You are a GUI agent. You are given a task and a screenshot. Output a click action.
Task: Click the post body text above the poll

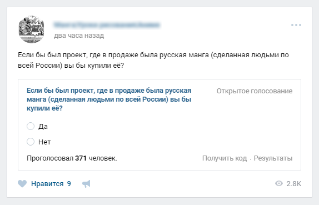click(153, 60)
